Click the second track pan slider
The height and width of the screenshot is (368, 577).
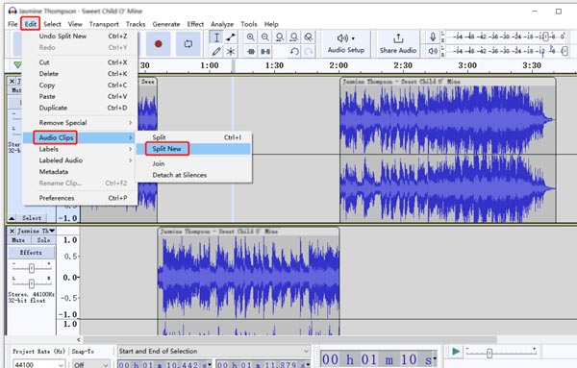pos(32,283)
